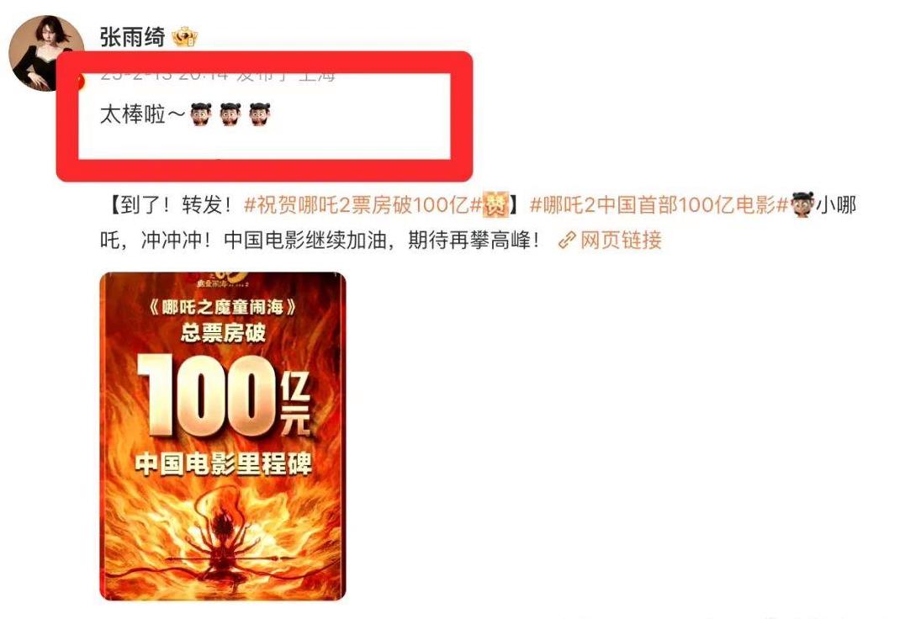
Task: Click the username 张雨绮
Action: (133, 38)
